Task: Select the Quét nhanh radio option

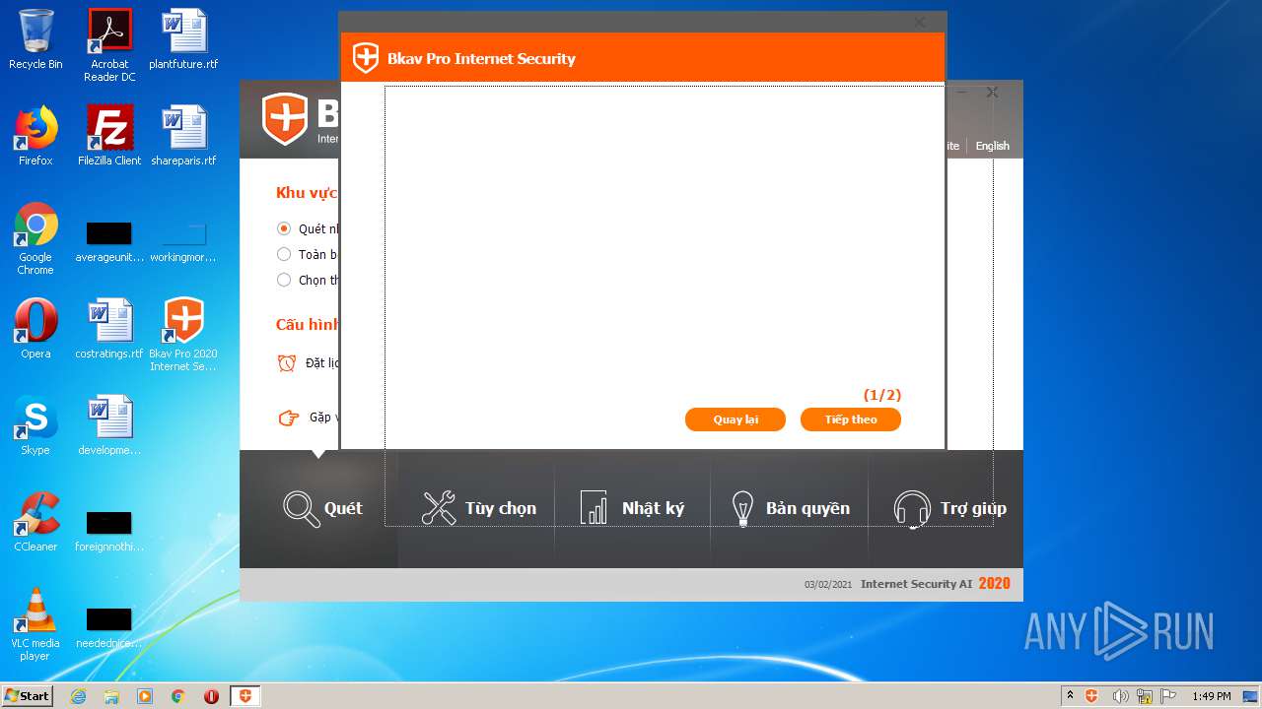Action: (x=284, y=228)
